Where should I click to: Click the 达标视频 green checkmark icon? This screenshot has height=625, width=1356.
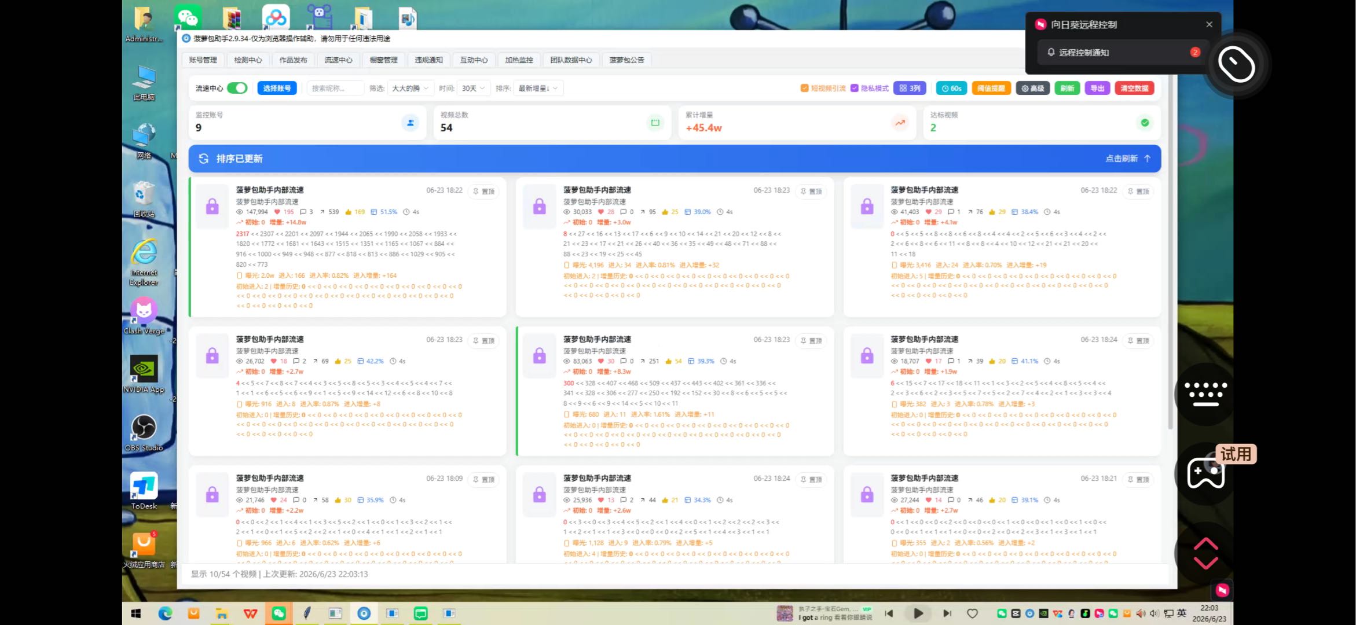point(1145,123)
